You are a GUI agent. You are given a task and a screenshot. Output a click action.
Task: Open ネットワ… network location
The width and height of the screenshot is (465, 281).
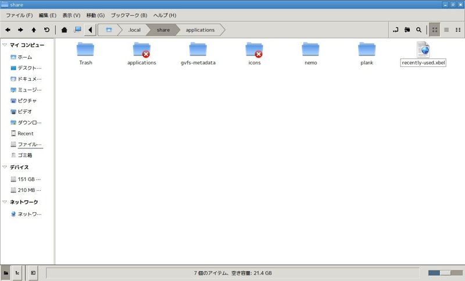pos(27,214)
